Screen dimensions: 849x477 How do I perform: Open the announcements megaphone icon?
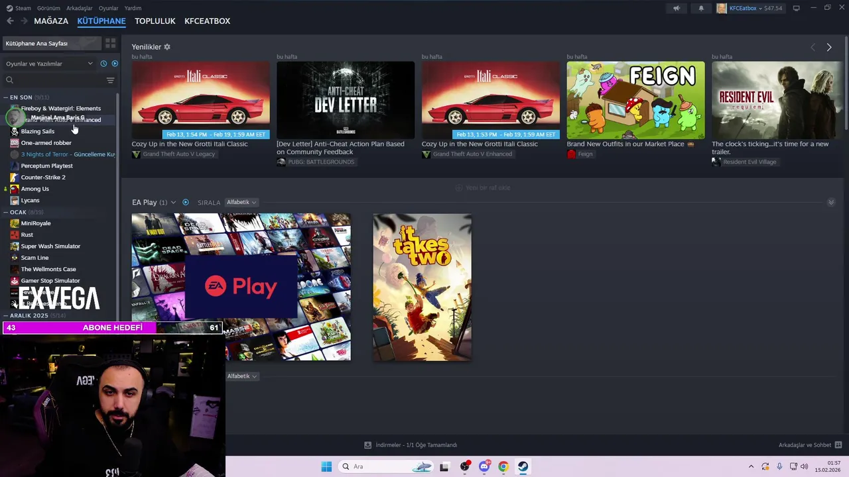pos(676,8)
